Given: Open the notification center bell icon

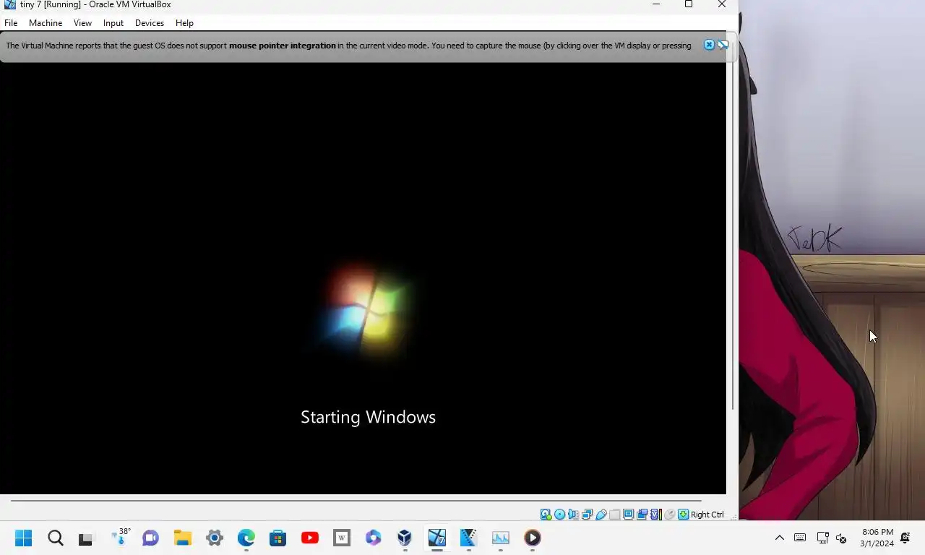Looking at the screenshot, I should tap(905, 538).
